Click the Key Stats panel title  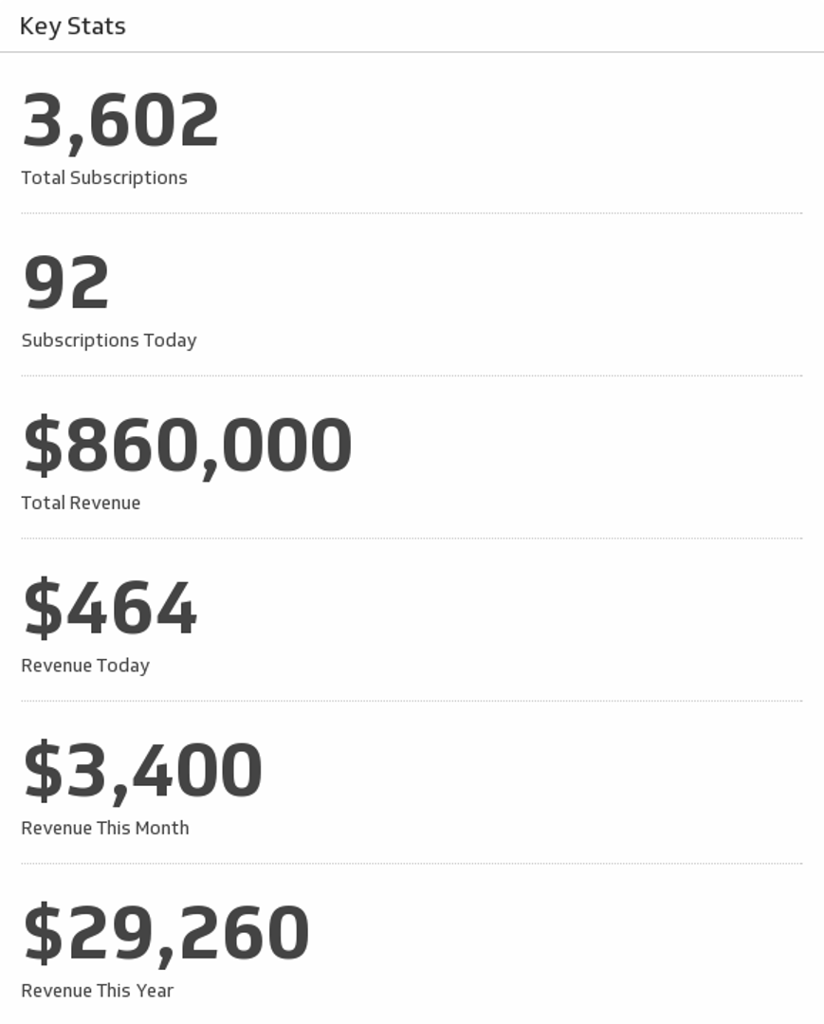pos(73,26)
